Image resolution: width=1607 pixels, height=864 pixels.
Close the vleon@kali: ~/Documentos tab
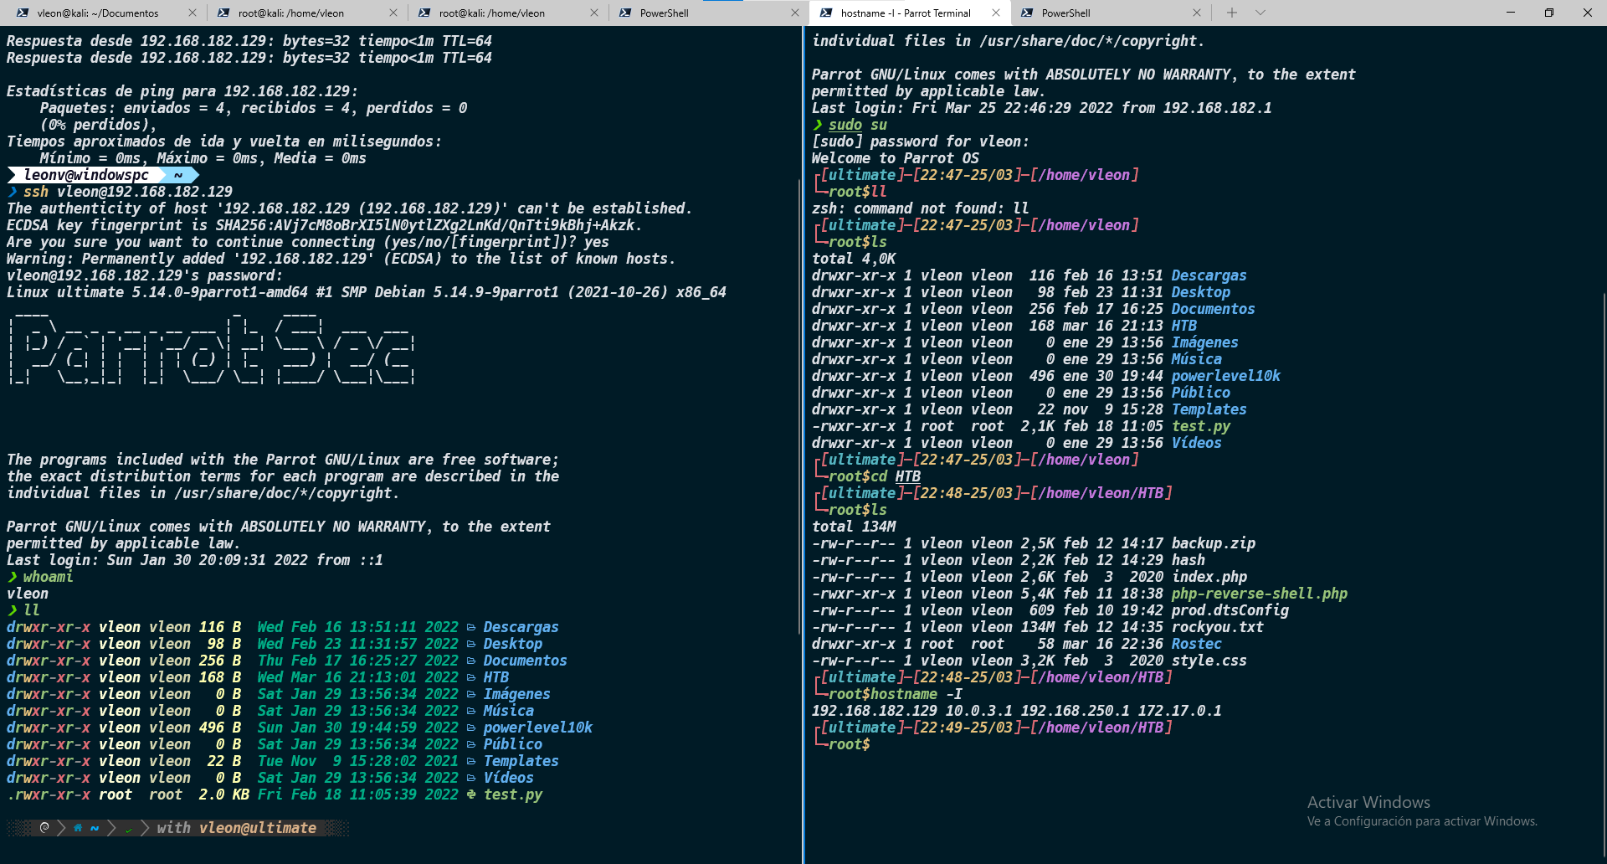[193, 13]
